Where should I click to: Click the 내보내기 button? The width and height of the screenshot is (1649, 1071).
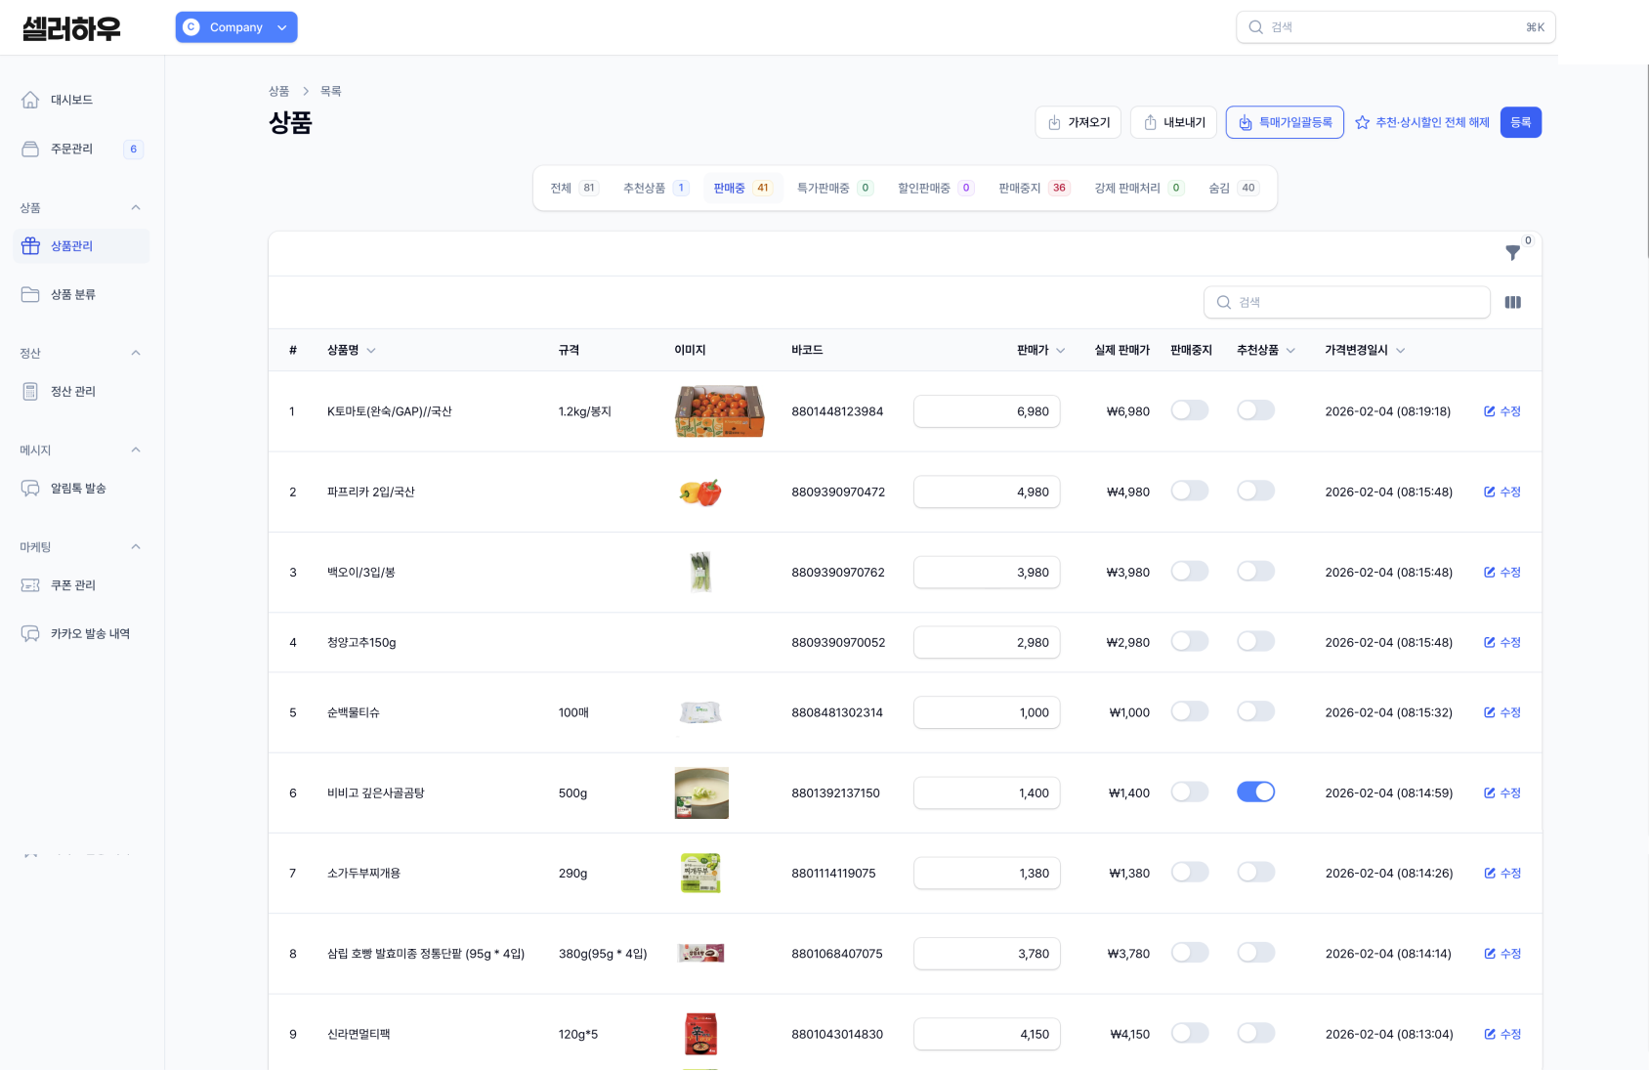click(1174, 122)
